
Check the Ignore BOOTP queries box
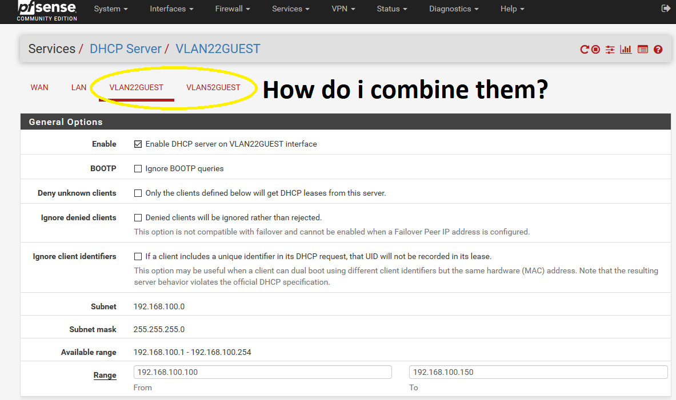pos(138,169)
